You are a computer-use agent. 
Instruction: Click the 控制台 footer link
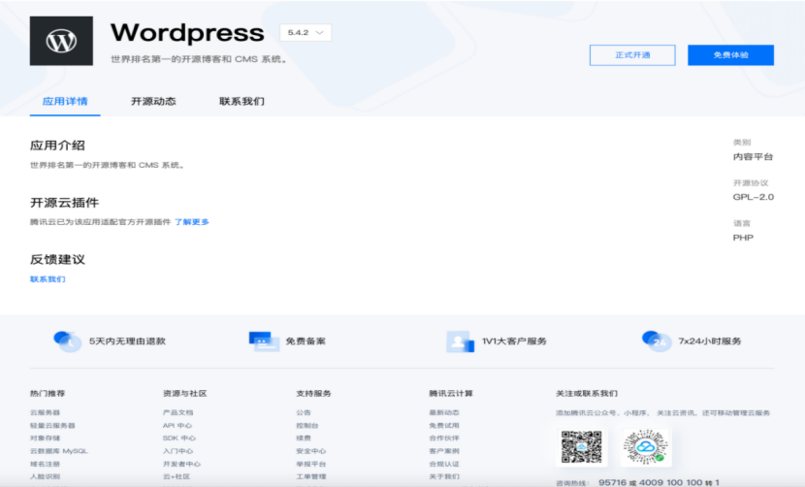[x=307, y=425]
